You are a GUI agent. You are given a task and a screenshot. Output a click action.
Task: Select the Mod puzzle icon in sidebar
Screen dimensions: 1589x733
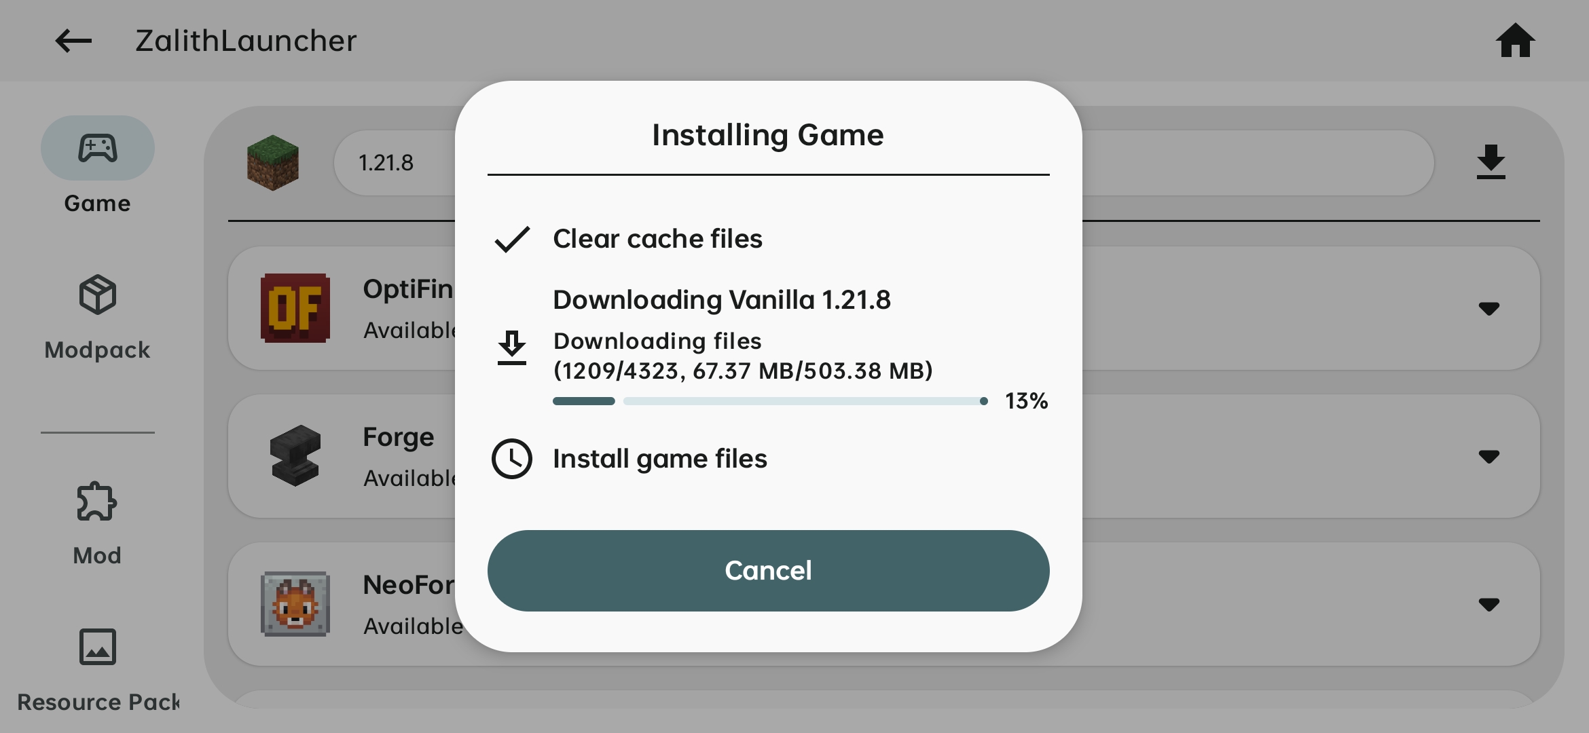tap(97, 500)
